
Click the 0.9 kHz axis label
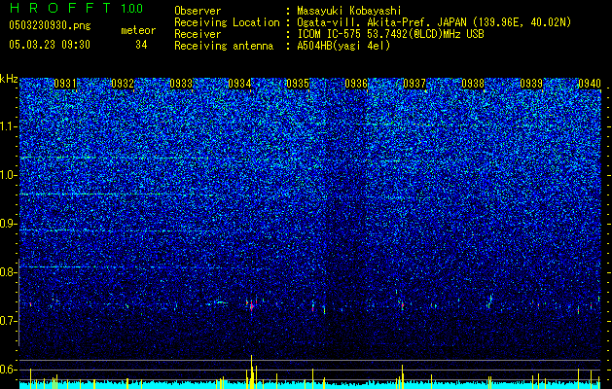pyautogui.click(x=8, y=224)
